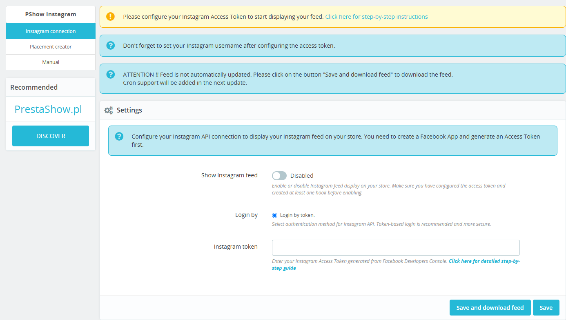Viewport: 566px width, 320px height.
Task: Click the PShow Instagram sidebar header
Action: (x=51, y=14)
